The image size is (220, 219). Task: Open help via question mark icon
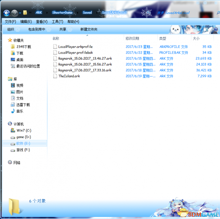216,30
